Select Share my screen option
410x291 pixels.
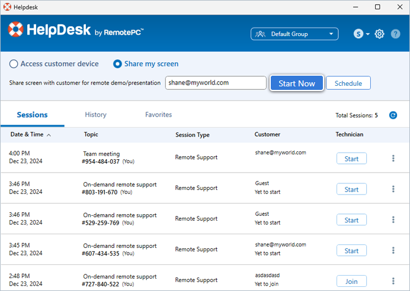click(x=117, y=64)
